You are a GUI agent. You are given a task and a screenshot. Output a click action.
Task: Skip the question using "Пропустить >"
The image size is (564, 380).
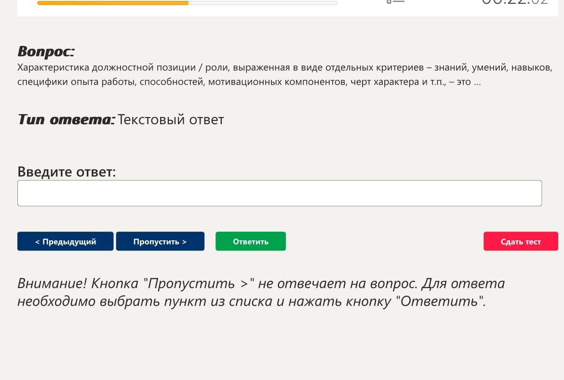160,241
